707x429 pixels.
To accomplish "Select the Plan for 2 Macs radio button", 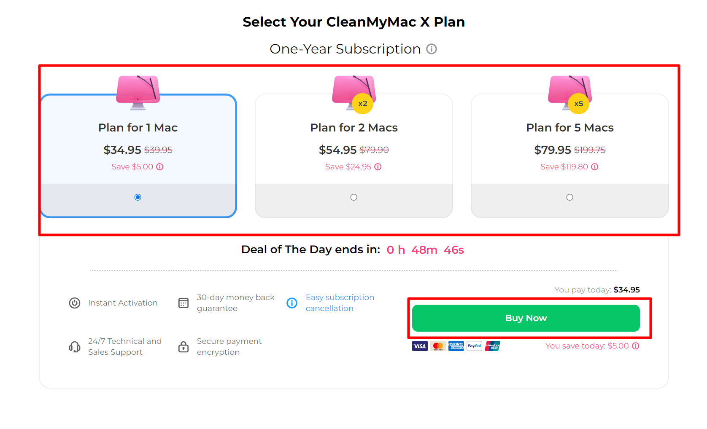I will (353, 197).
